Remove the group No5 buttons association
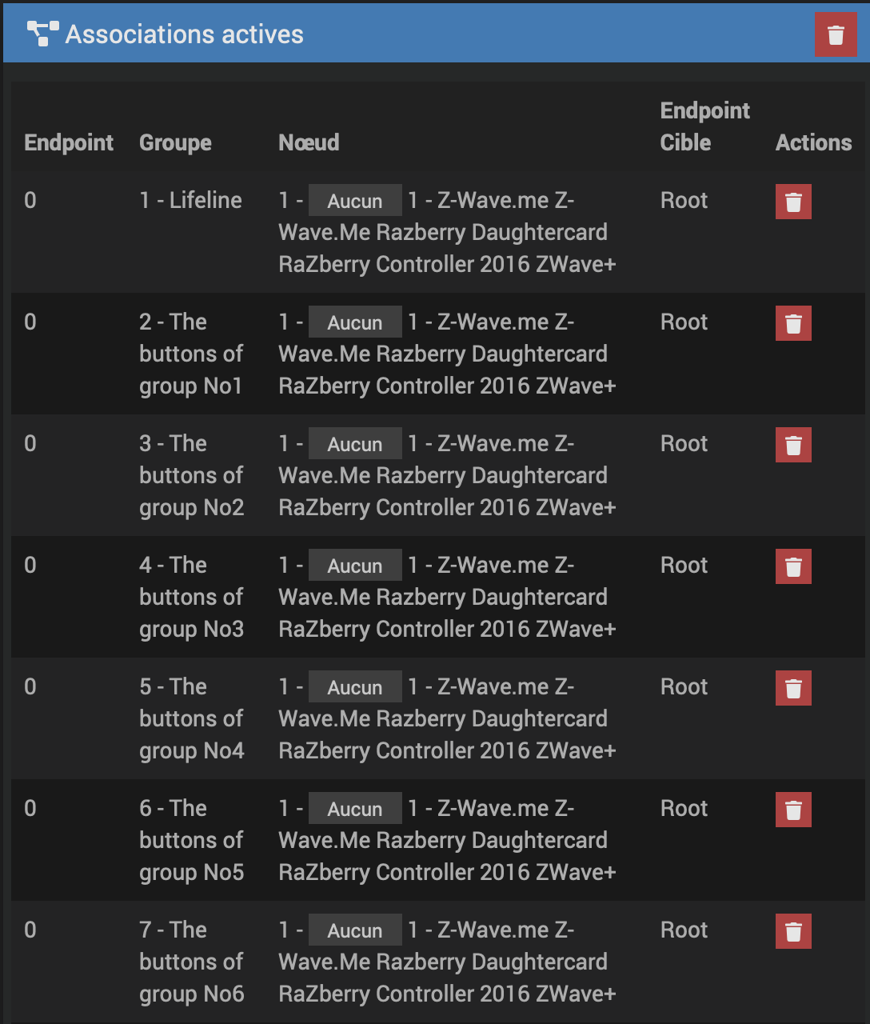This screenshot has height=1024, width=870. [793, 810]
